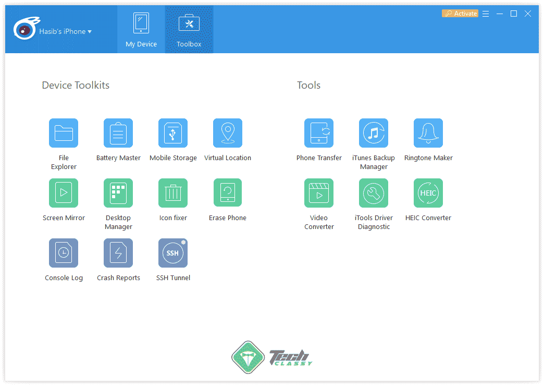The image size is (544, 386).
Task: Start the Ringtone Maker
Action: [428, 133]
